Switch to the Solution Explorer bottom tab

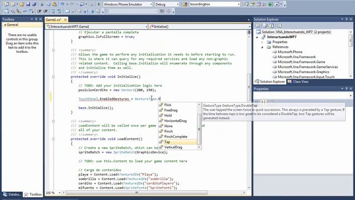pyautogui.click(x=270, y=82)
